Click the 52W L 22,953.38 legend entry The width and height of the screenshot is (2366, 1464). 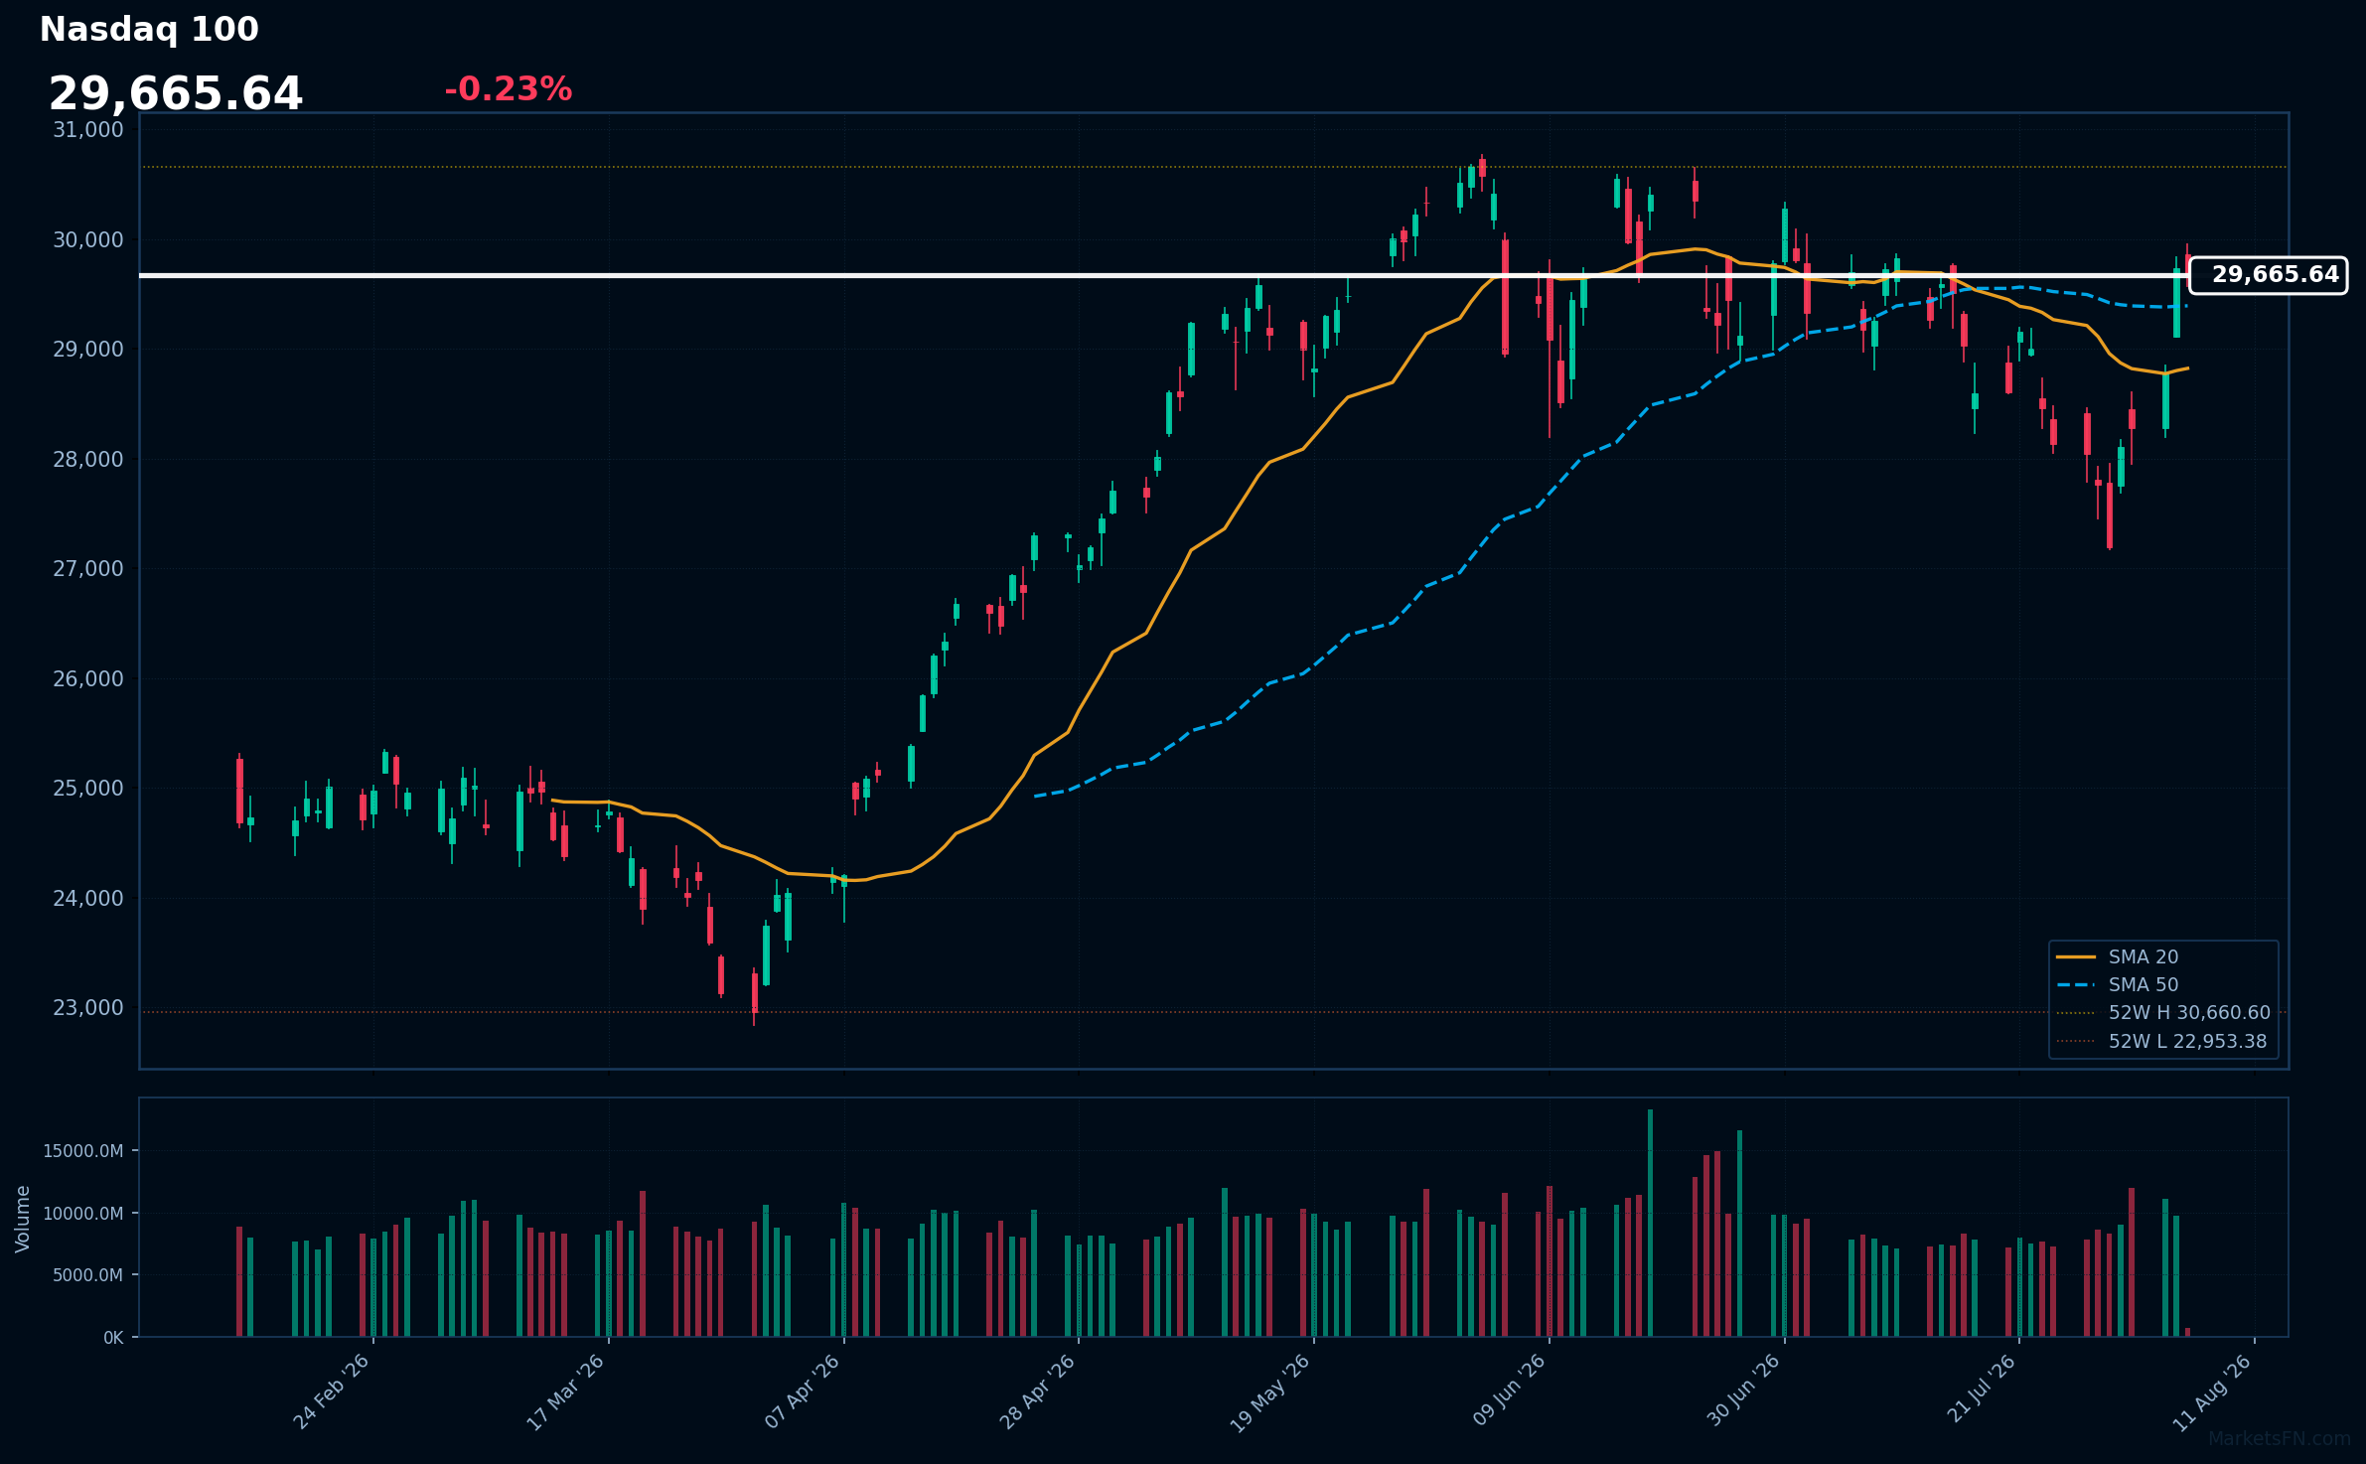pyautogui.click(x=2161, y=1042)
